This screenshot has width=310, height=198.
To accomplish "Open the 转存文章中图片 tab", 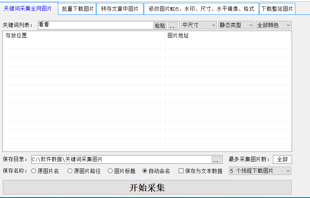I will point(120,9).
